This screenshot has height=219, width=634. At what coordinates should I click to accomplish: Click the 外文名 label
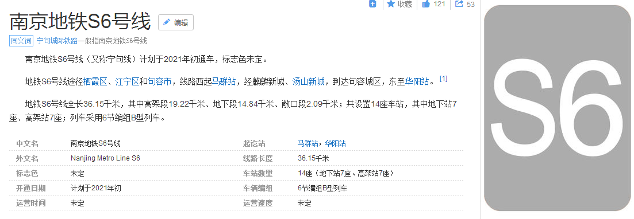click(26, 158)
